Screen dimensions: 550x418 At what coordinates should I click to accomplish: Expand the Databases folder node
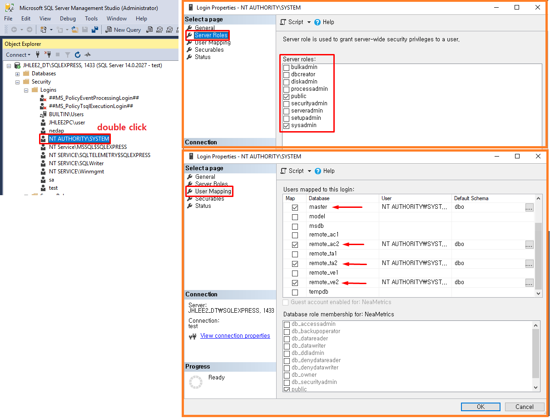[18, 74]
